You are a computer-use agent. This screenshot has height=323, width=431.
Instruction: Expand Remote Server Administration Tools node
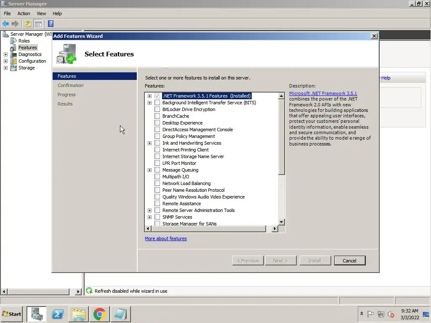click(149, 210)
